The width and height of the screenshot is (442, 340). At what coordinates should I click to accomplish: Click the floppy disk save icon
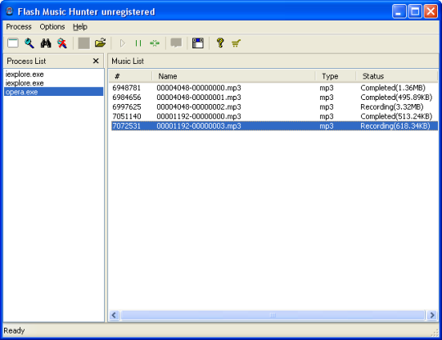point(198,43)
